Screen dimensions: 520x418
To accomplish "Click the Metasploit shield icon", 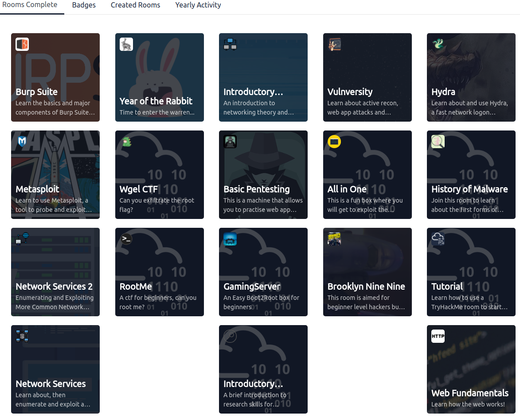I will [x=22, y=142].
